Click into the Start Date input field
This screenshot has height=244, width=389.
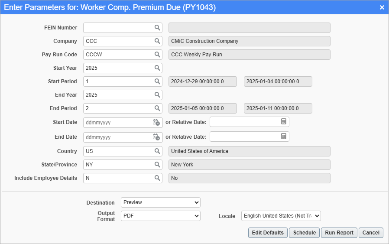click(x=117, y=123)
